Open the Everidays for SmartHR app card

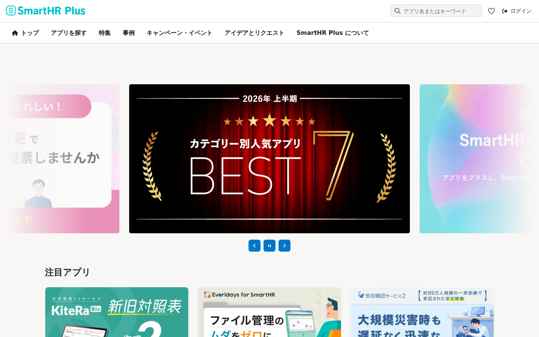(269, 312)
